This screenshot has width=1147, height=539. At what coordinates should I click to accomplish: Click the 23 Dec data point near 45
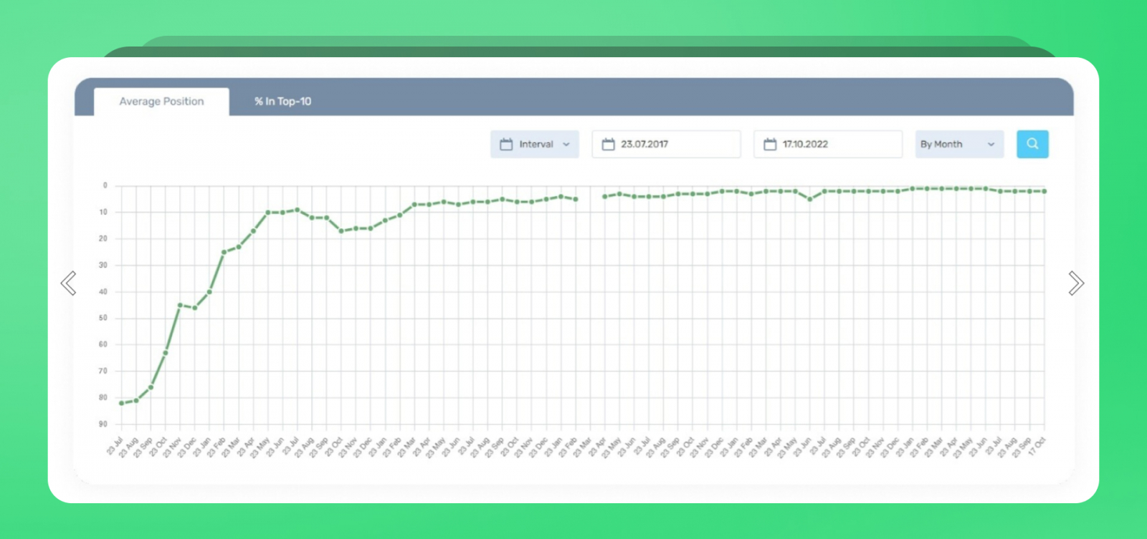[x=194, y=308]
